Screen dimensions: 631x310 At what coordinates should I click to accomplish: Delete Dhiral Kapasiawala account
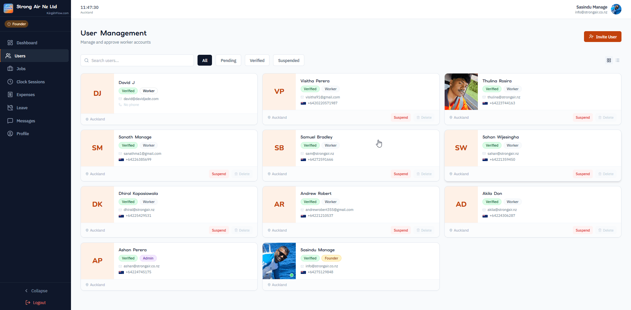tap(242, 230)
